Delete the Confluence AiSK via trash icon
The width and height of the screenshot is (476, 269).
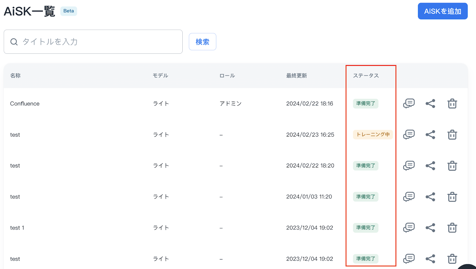point(452,104)
